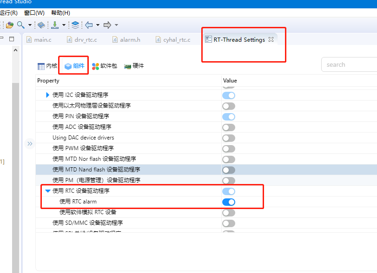Image resolution: width=377 pixels, height=273 pixels.
Task: Toggle the Using DAC device drivers switch
Action: pyautogui.click(x=229, y=138)
